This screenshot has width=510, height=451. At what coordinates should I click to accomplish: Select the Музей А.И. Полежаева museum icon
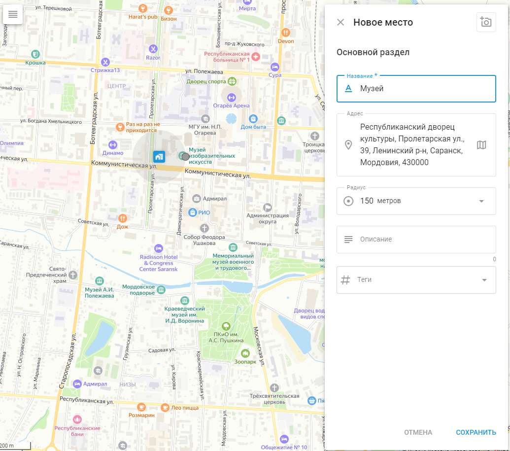click(x=99, y=281)
